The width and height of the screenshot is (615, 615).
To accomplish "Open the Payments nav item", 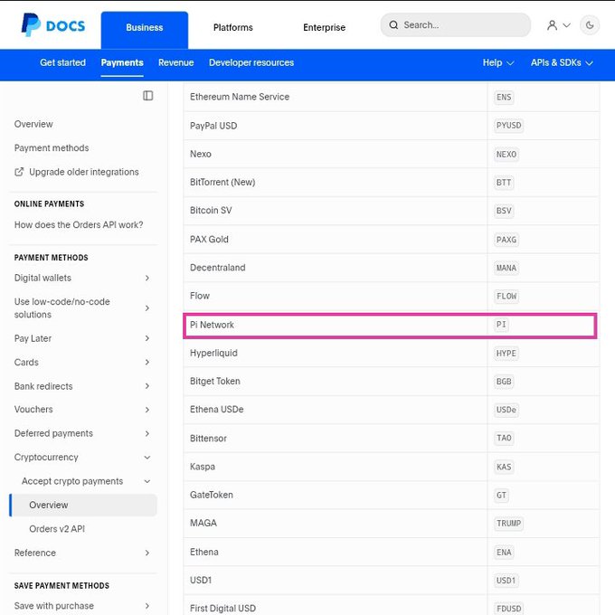I will pyautogui.click(x=122, y=62).
